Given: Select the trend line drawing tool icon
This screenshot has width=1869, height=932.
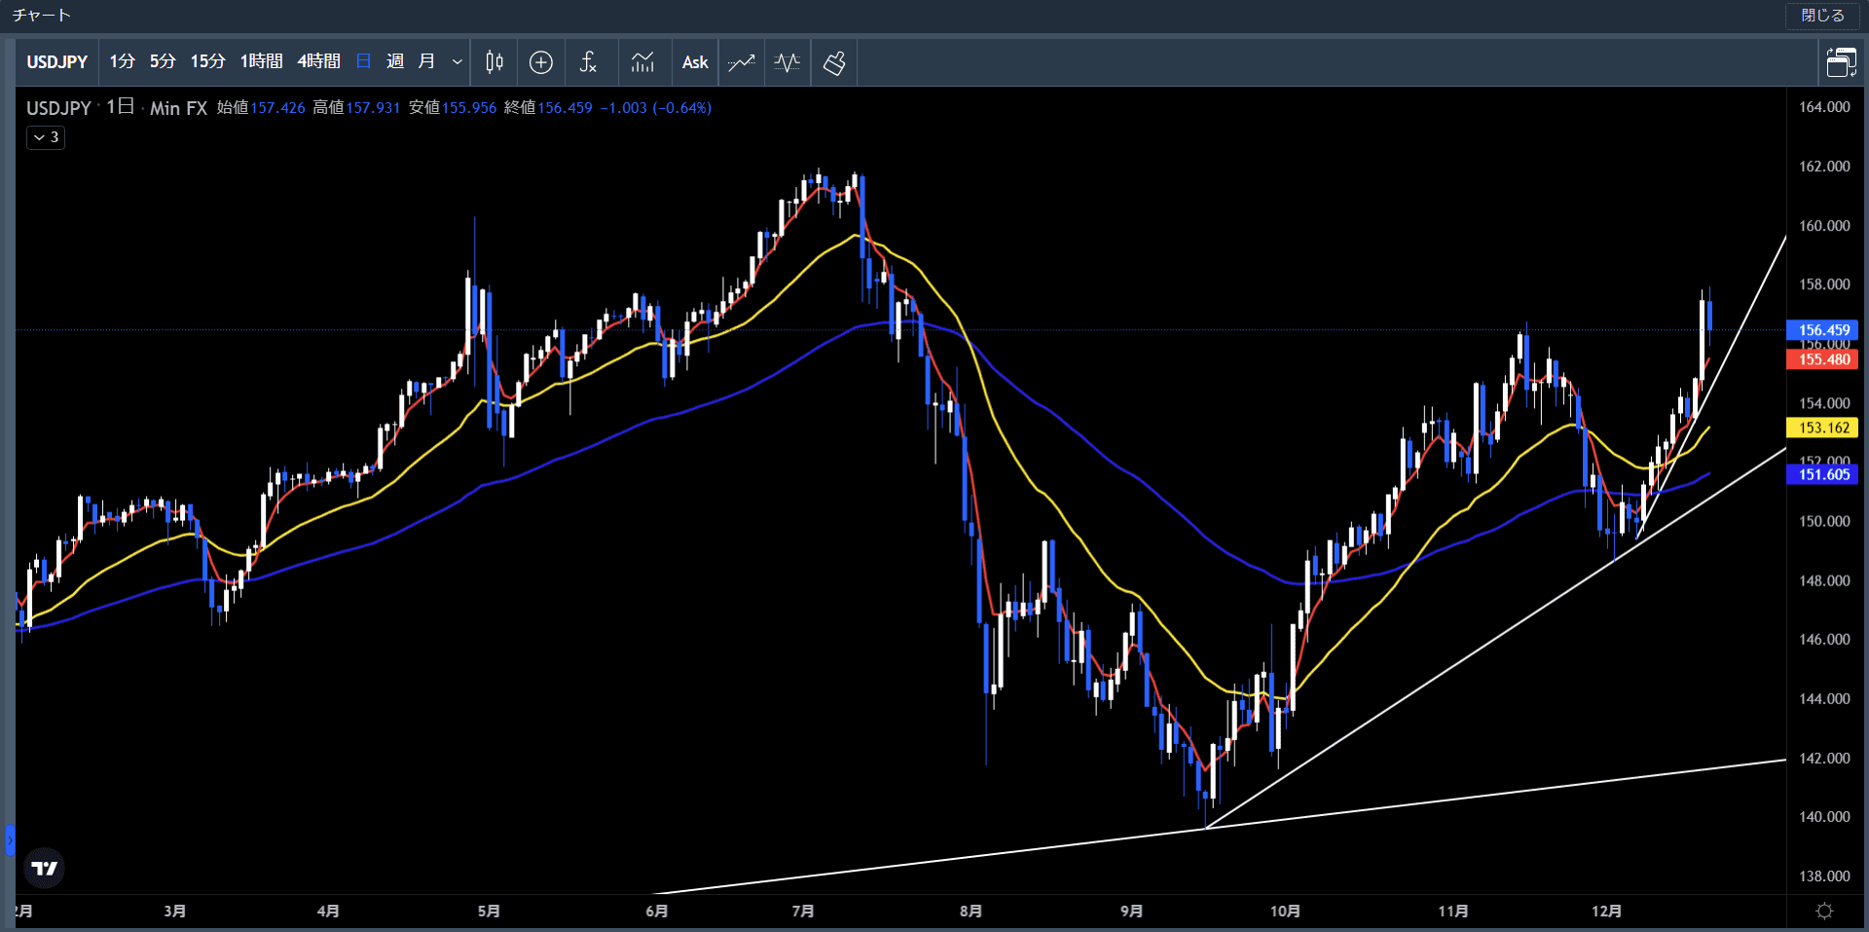Looking at the screenshot, I should [x=742, y=62].
